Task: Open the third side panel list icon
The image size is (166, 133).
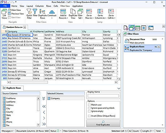Action: (138, 28)
